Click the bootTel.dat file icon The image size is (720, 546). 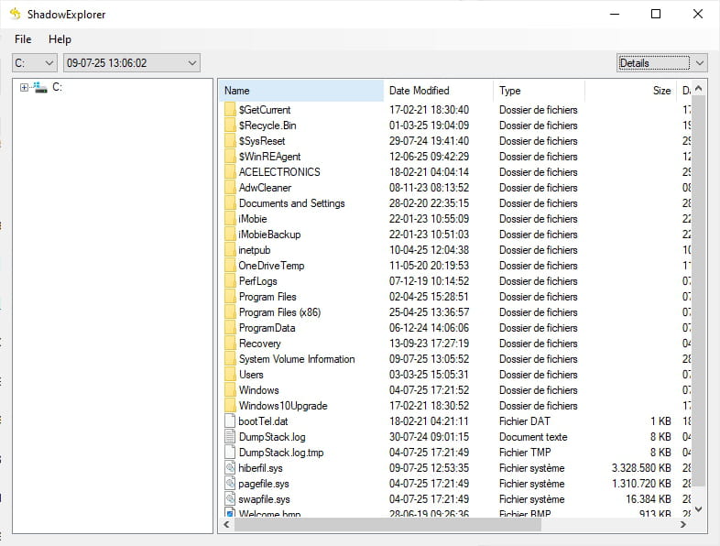[230, 421]
